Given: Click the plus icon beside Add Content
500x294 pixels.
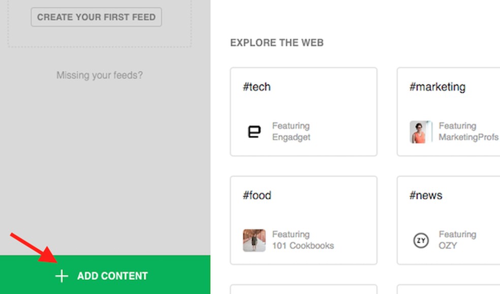Looking at the screenshot, I should pos(61,276).
